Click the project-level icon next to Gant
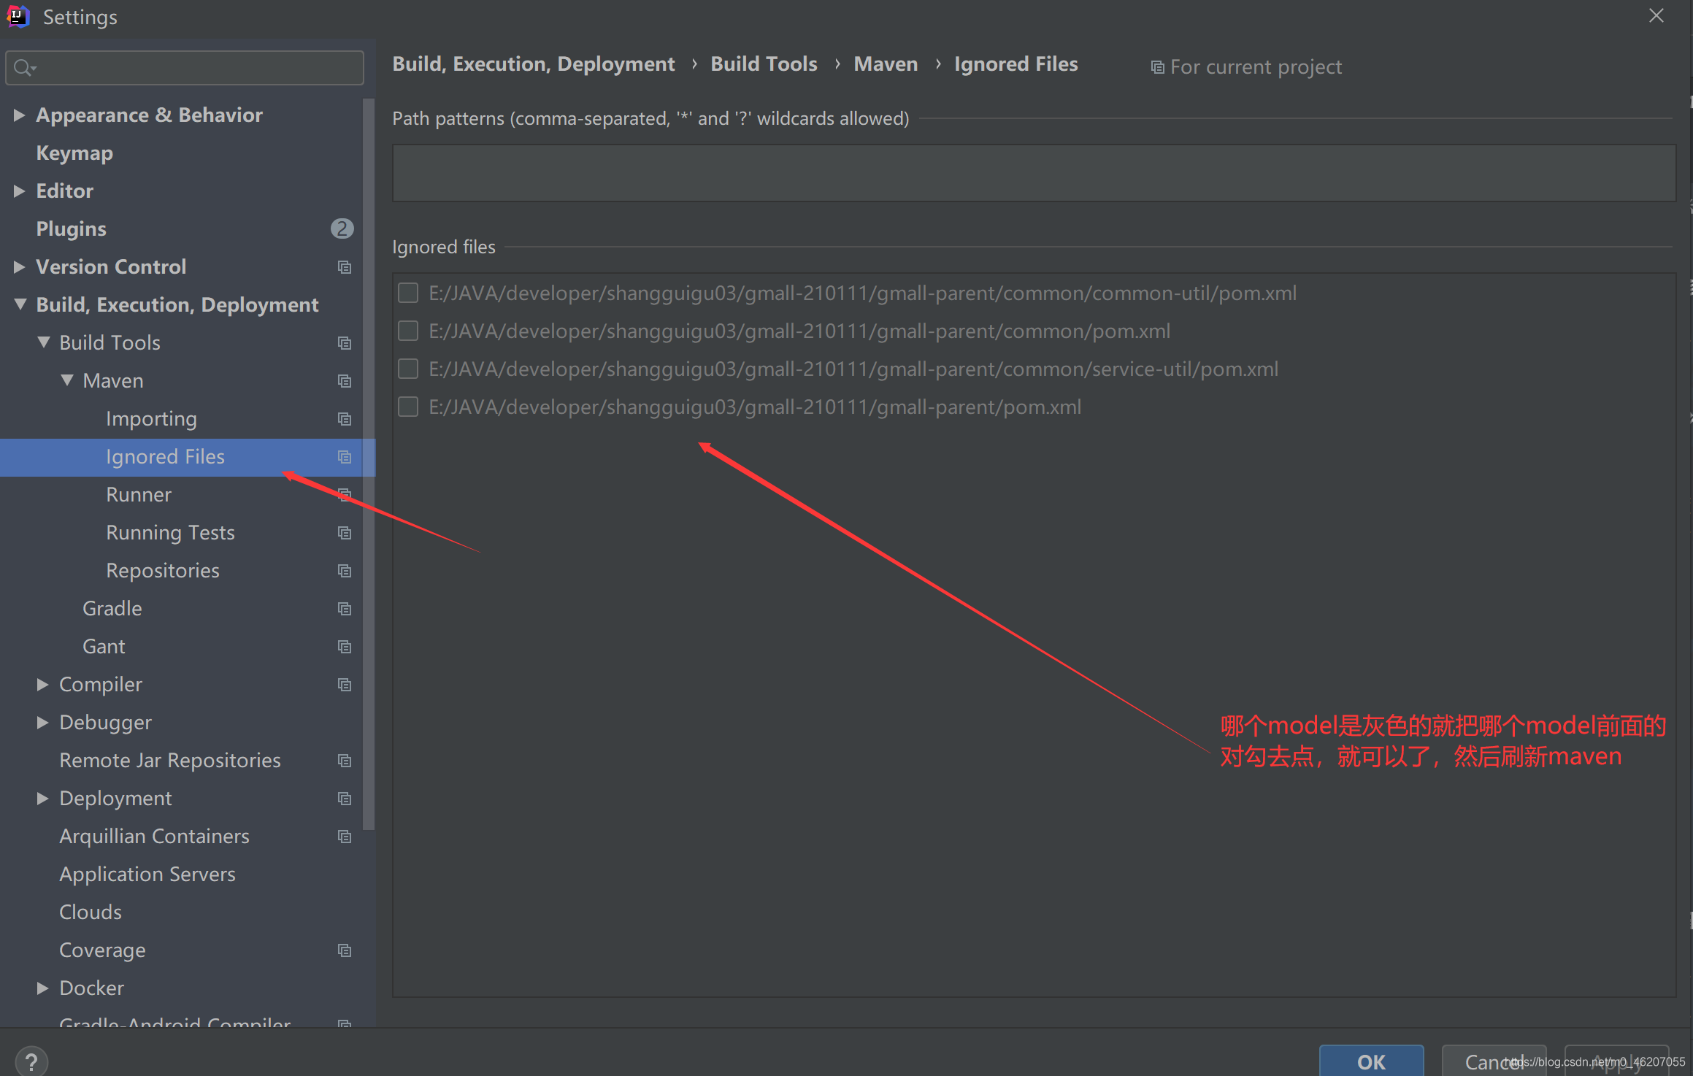The width and height of the screenshot is (1693, 1076). pos(345,647)
